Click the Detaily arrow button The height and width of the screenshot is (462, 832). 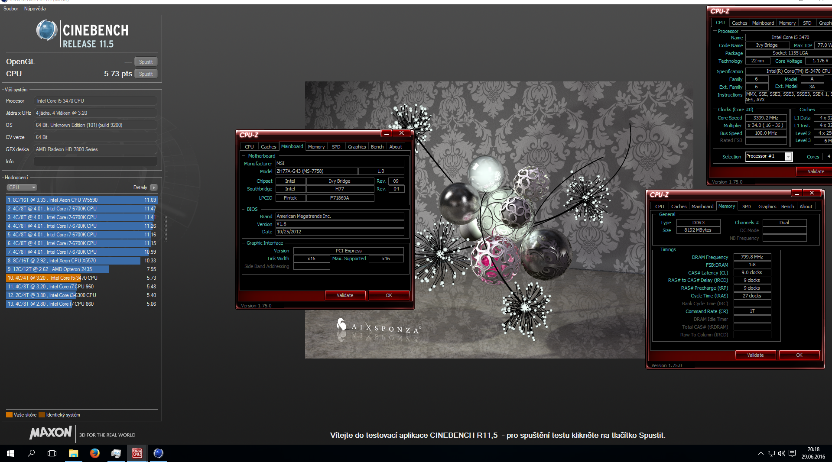154,187
